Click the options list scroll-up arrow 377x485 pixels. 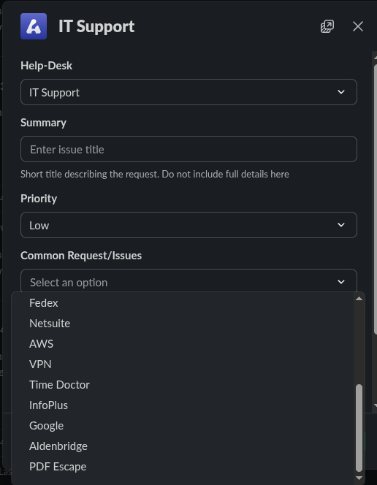359,299
